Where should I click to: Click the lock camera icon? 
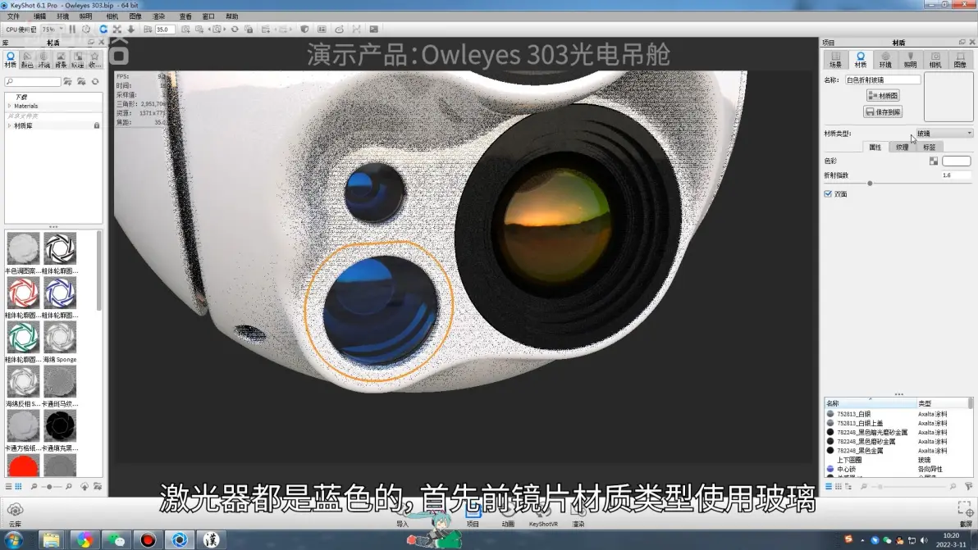point(249,30)
